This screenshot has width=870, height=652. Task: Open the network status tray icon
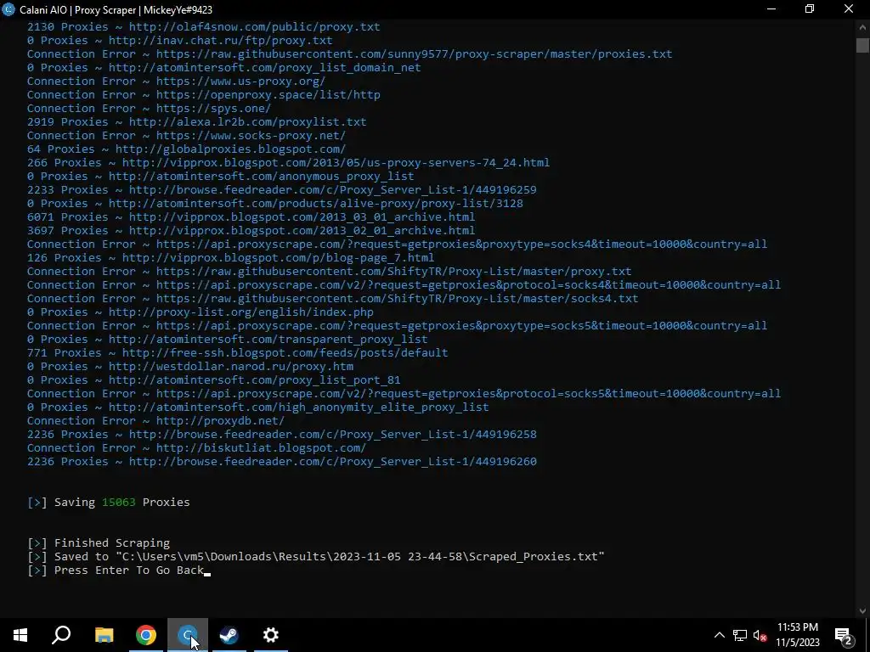740,635
